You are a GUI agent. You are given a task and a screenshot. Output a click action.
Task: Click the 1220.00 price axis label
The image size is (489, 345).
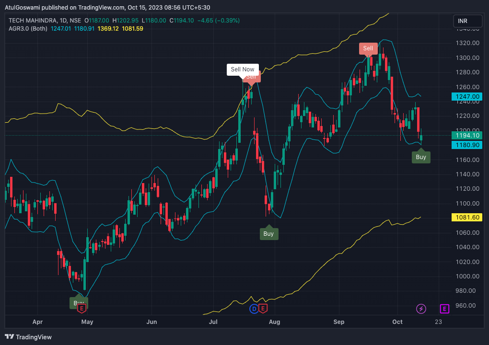[x=467, y=116]
